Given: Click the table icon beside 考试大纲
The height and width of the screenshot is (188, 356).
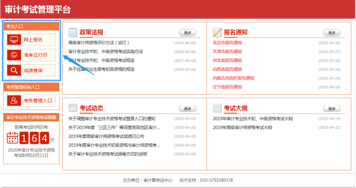Looking at the screenshot, I should tap(217, 108).
